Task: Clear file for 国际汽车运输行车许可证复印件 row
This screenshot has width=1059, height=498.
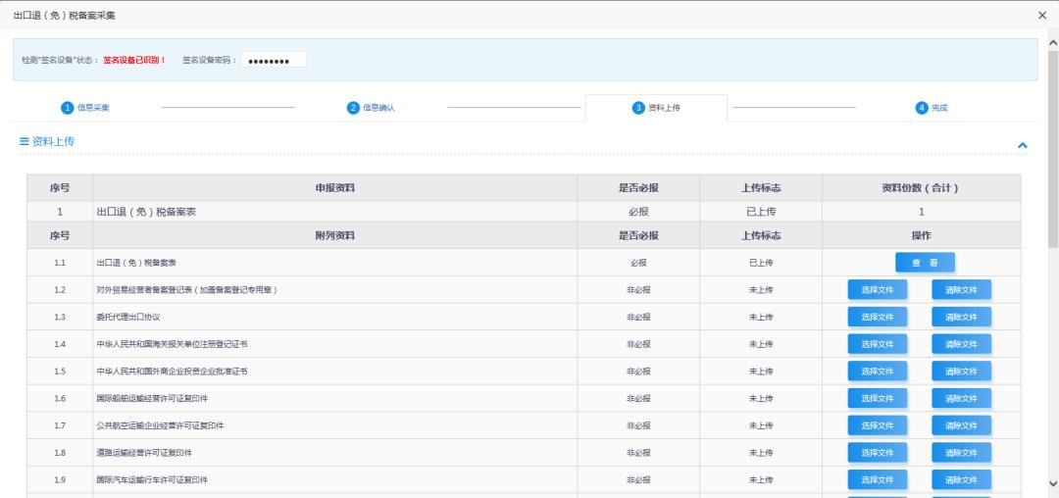Action: click(x=961, y=479)
